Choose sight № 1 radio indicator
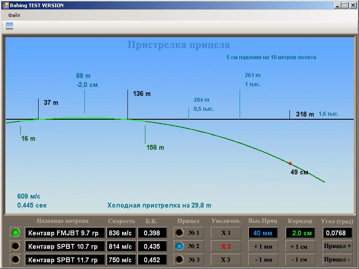Viewport: 359px width, 269px height. point(179,233)
